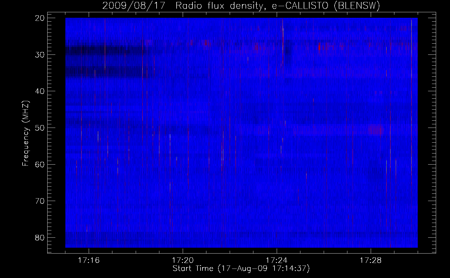The image size is (450, 278).
Task: Click the 70 MHz frequency tick label
Action: (x=40, y=201)
